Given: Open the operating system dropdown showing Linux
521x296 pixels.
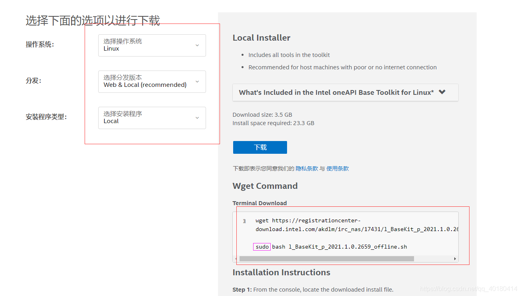Looking at the screenshot, I should (x=152, y=45).
